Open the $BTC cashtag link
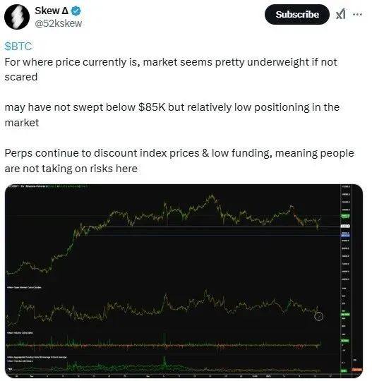 18,46
